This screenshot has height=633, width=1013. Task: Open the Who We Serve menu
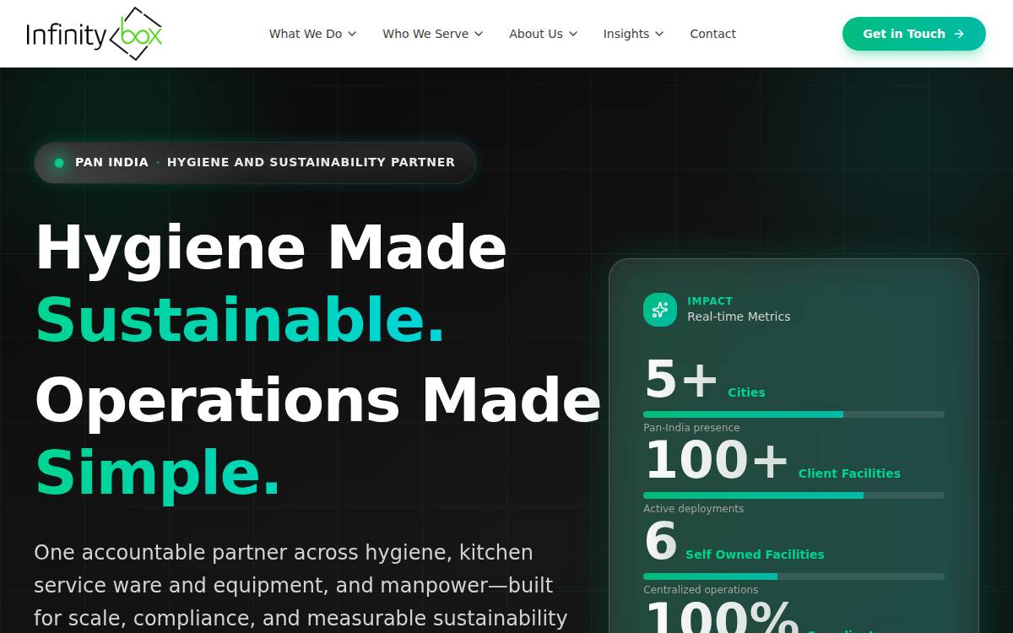[432, 34]
